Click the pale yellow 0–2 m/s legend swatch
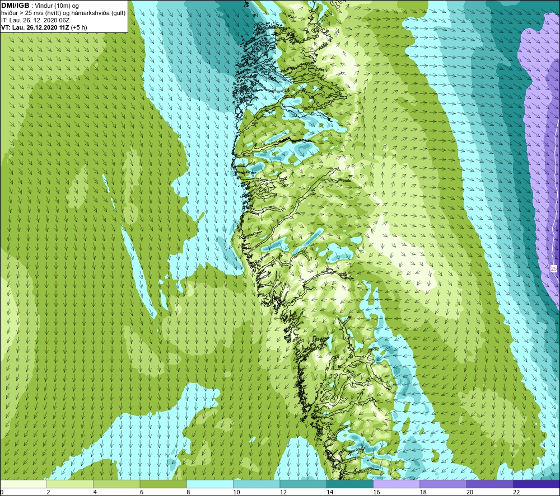Image resolution: width=560 pixels, height=496 pixels. click(24, 484)
